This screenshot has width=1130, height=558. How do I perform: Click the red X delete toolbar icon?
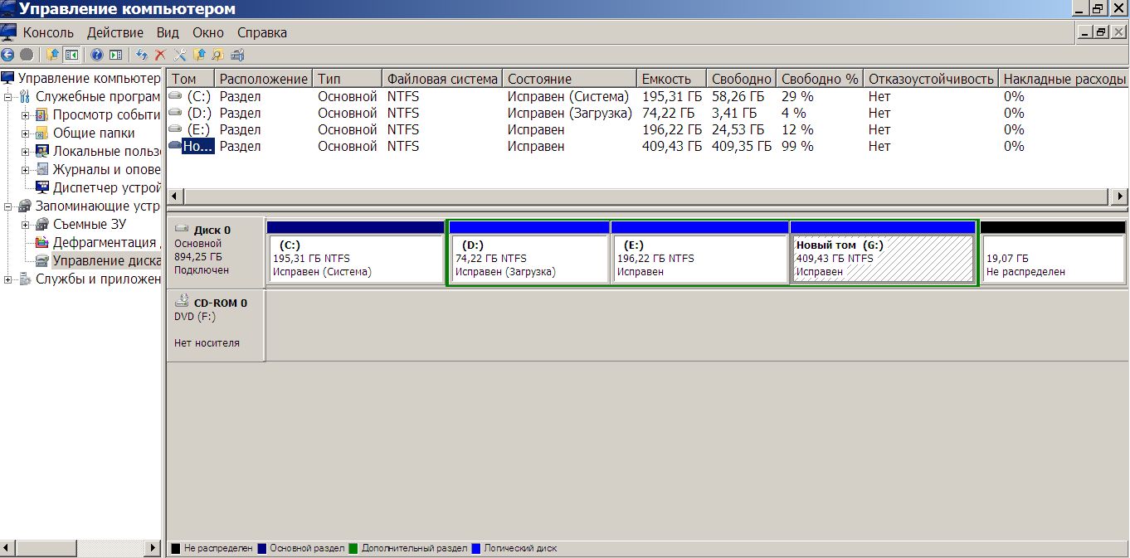(x=160, y=55)
